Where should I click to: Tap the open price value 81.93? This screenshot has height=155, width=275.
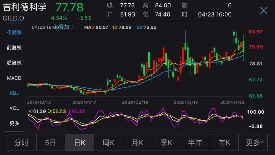(128, 14)
